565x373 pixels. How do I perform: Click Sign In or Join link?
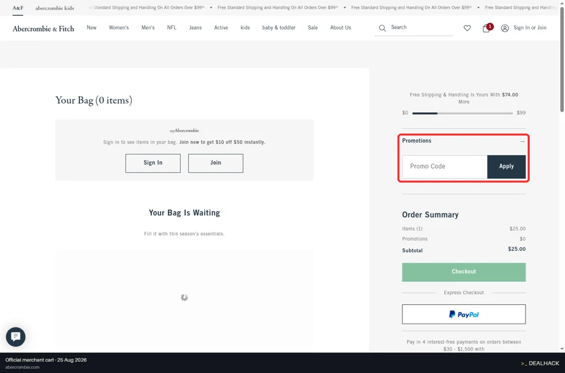point(530,28)
